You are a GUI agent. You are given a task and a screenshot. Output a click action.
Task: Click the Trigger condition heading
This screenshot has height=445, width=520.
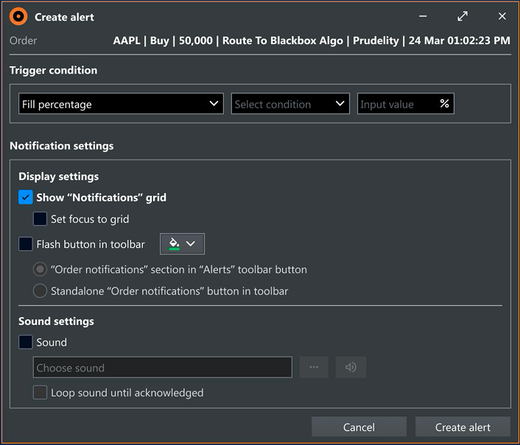53,70
